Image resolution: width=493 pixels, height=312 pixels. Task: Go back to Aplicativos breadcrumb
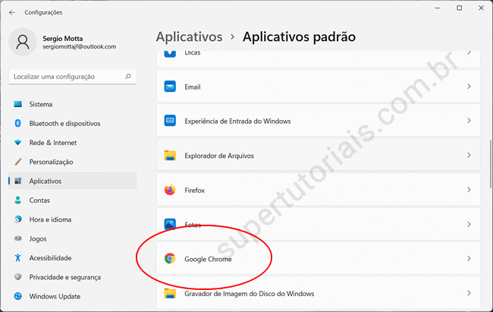[189, 36]
